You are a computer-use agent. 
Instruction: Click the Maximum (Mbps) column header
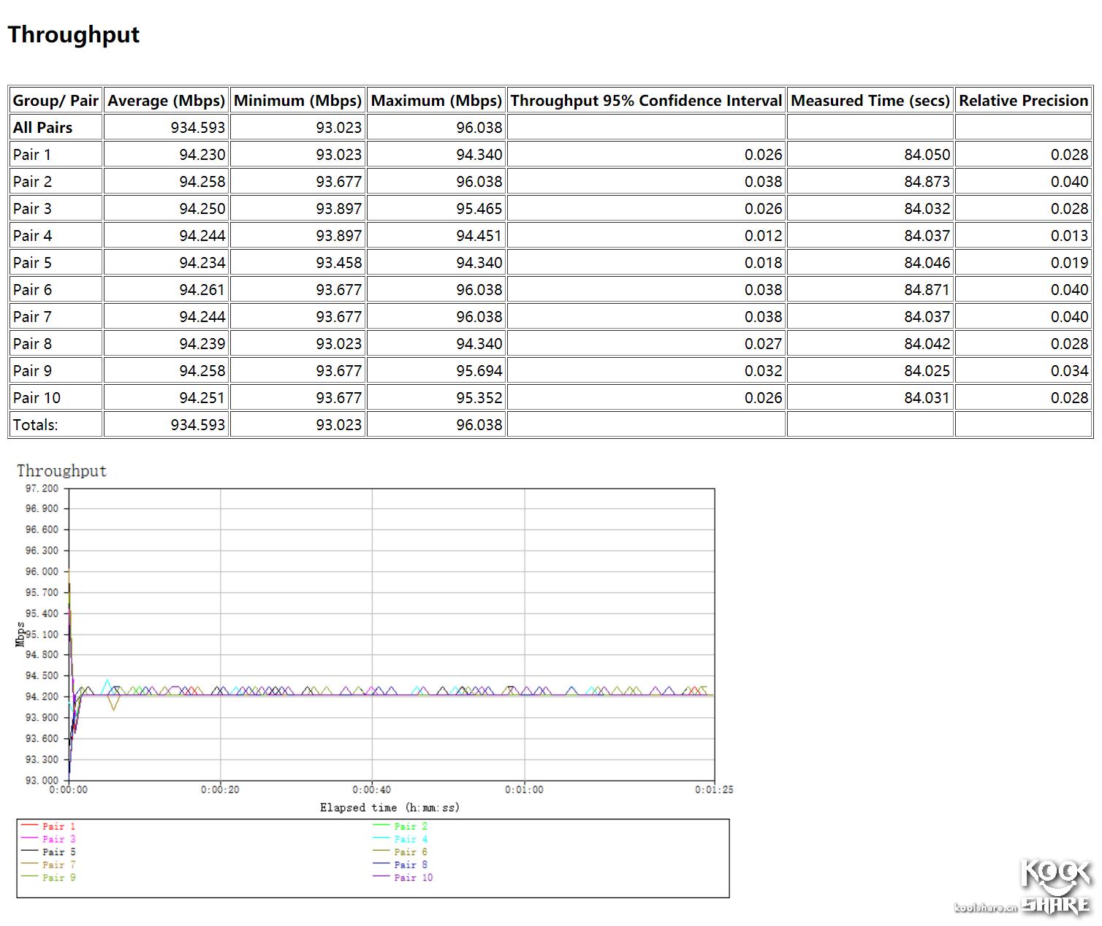pyautogui.click(x=436, y=101)
